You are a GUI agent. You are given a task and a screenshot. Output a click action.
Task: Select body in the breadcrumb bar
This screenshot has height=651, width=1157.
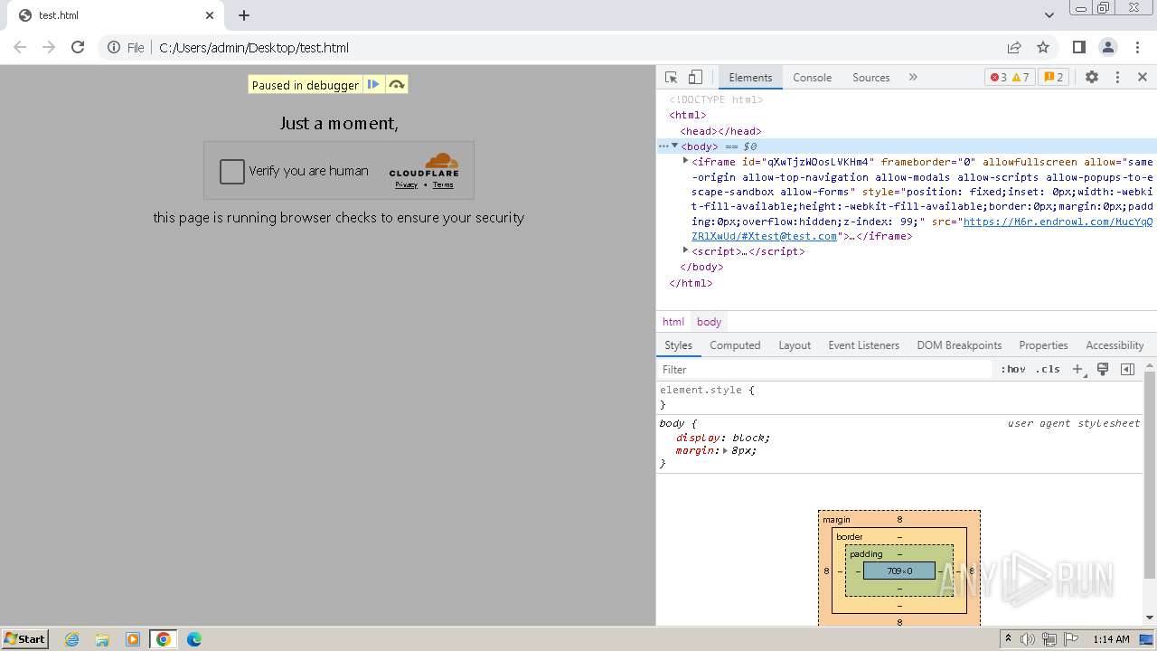tap(710, 322)
